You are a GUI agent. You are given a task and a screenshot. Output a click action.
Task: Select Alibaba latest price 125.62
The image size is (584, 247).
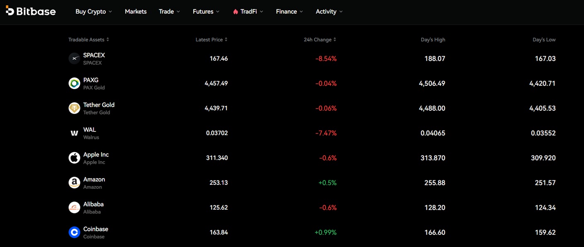[x=218, y=208]
